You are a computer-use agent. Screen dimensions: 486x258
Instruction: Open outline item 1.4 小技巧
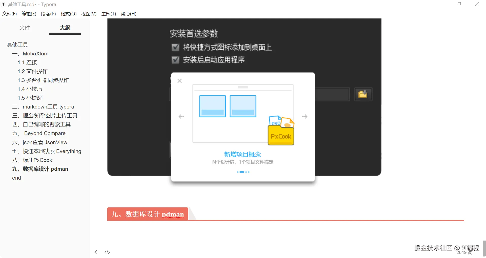[x=30, y=89]
